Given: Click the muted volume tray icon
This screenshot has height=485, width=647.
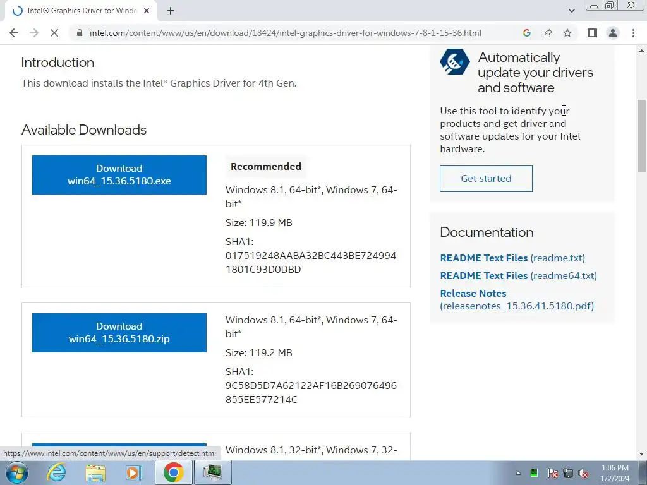Looking at the screenshot, I should (583, 473).
